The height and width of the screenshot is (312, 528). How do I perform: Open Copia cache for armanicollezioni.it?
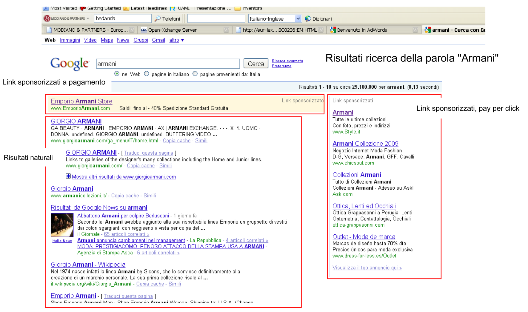[125, 196]
